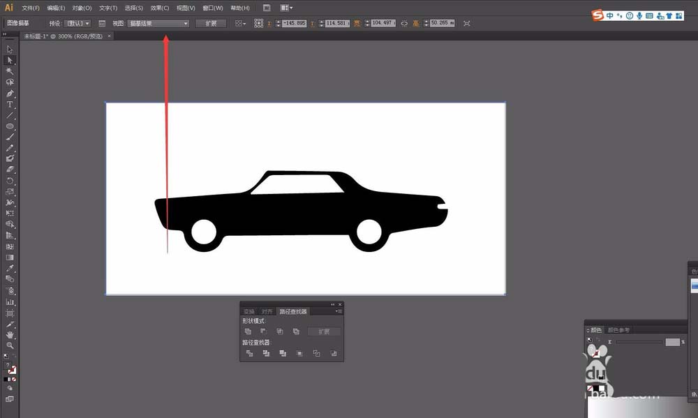Click the K percentage value field
This screenshot has height=418, width=698.
(673, 342)
